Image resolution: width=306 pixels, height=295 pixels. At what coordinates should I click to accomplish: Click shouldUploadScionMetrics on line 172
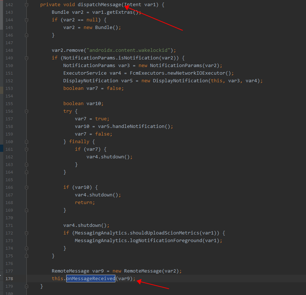click(164, 233)
